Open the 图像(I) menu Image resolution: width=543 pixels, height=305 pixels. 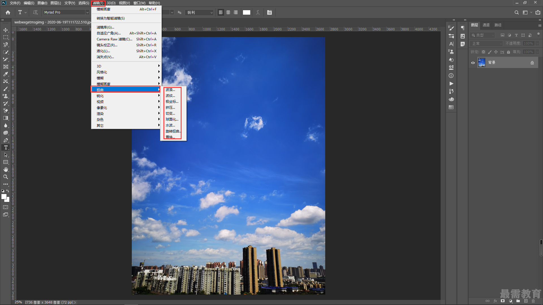point(42,3)
